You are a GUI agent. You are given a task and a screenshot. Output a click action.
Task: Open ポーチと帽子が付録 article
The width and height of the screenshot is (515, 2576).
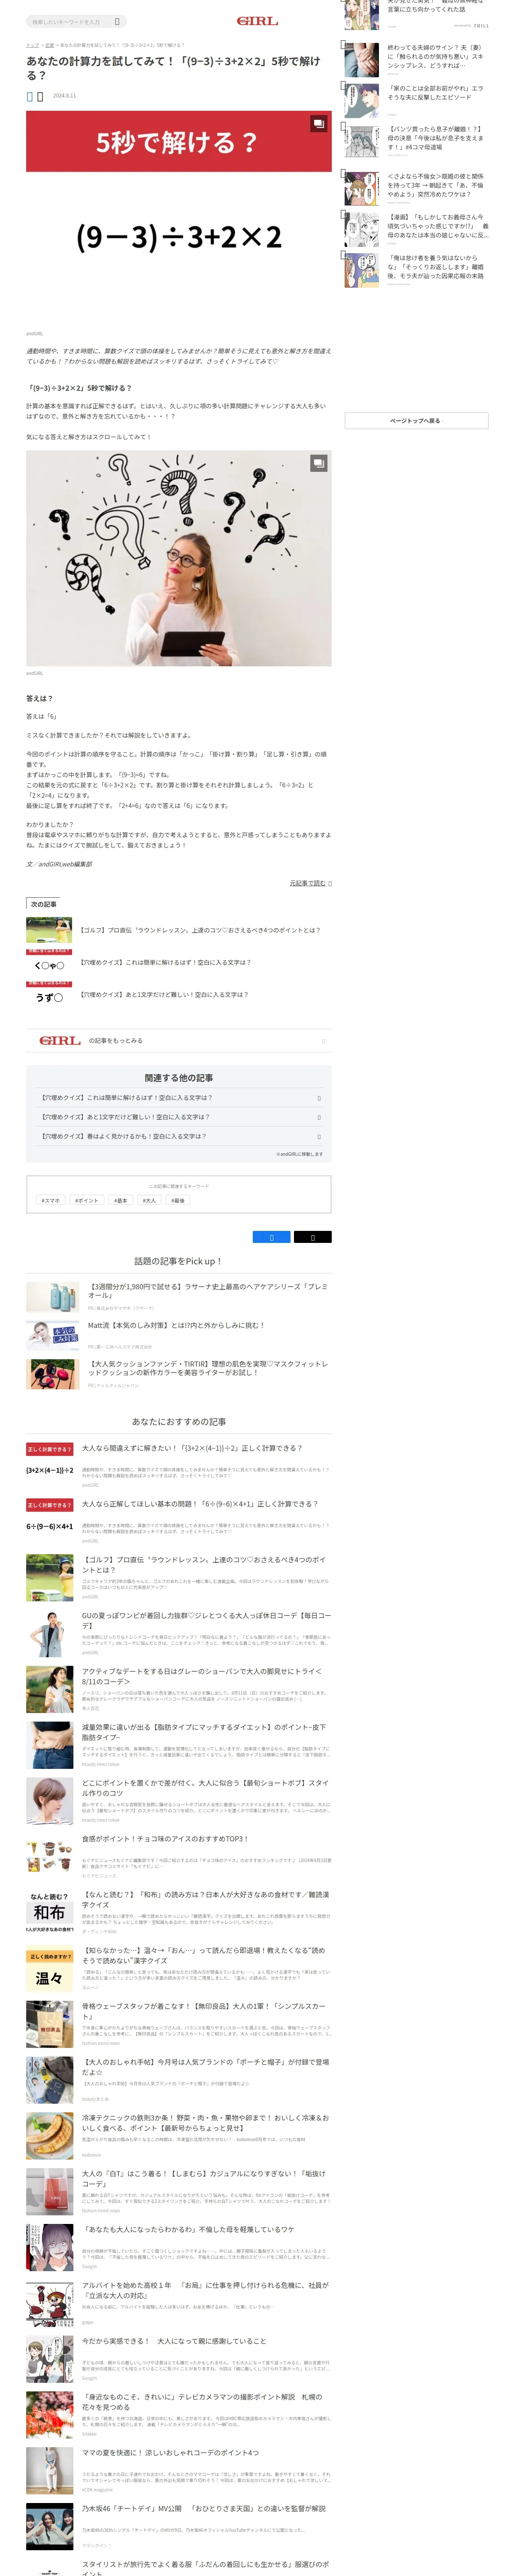[205, 2066]
